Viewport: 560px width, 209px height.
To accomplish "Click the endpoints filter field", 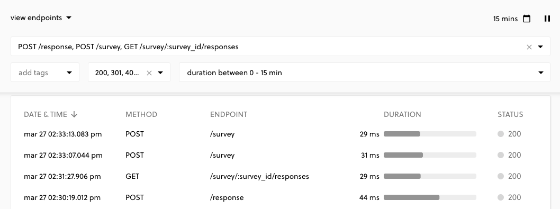I will (x=281, y=47).
